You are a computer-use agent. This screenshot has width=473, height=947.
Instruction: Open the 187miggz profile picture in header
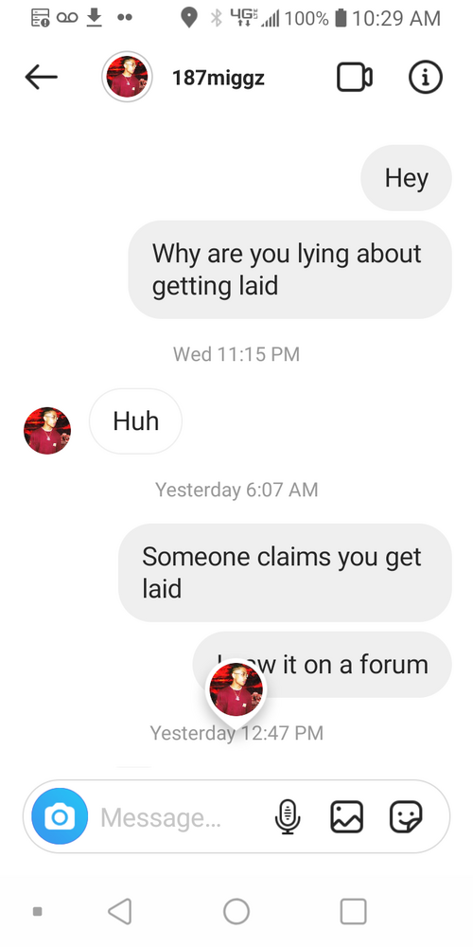point(127,77)
